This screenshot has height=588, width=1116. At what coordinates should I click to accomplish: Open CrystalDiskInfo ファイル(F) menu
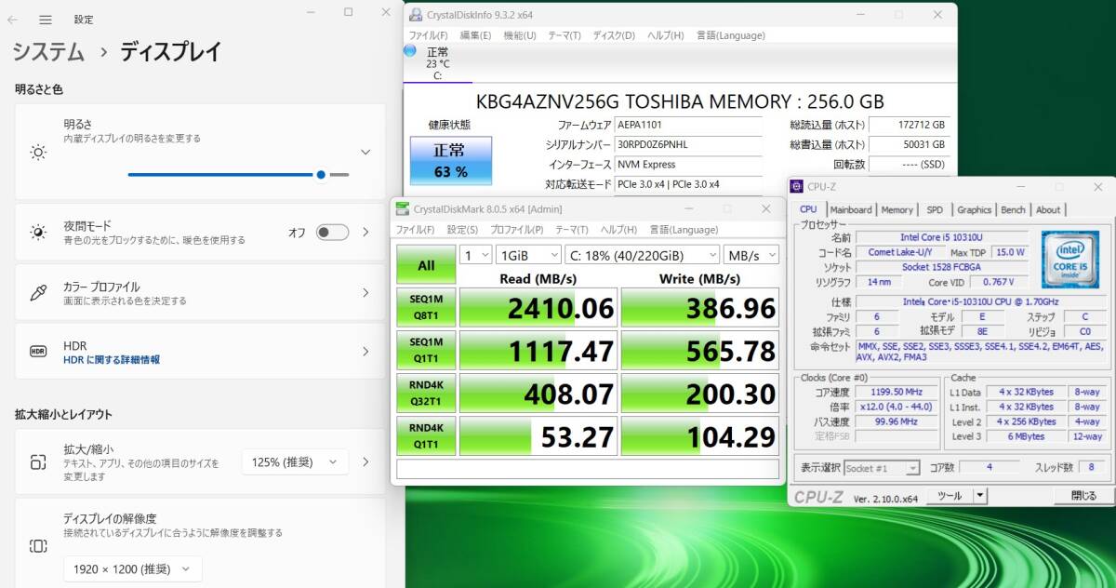coord(429,35)
